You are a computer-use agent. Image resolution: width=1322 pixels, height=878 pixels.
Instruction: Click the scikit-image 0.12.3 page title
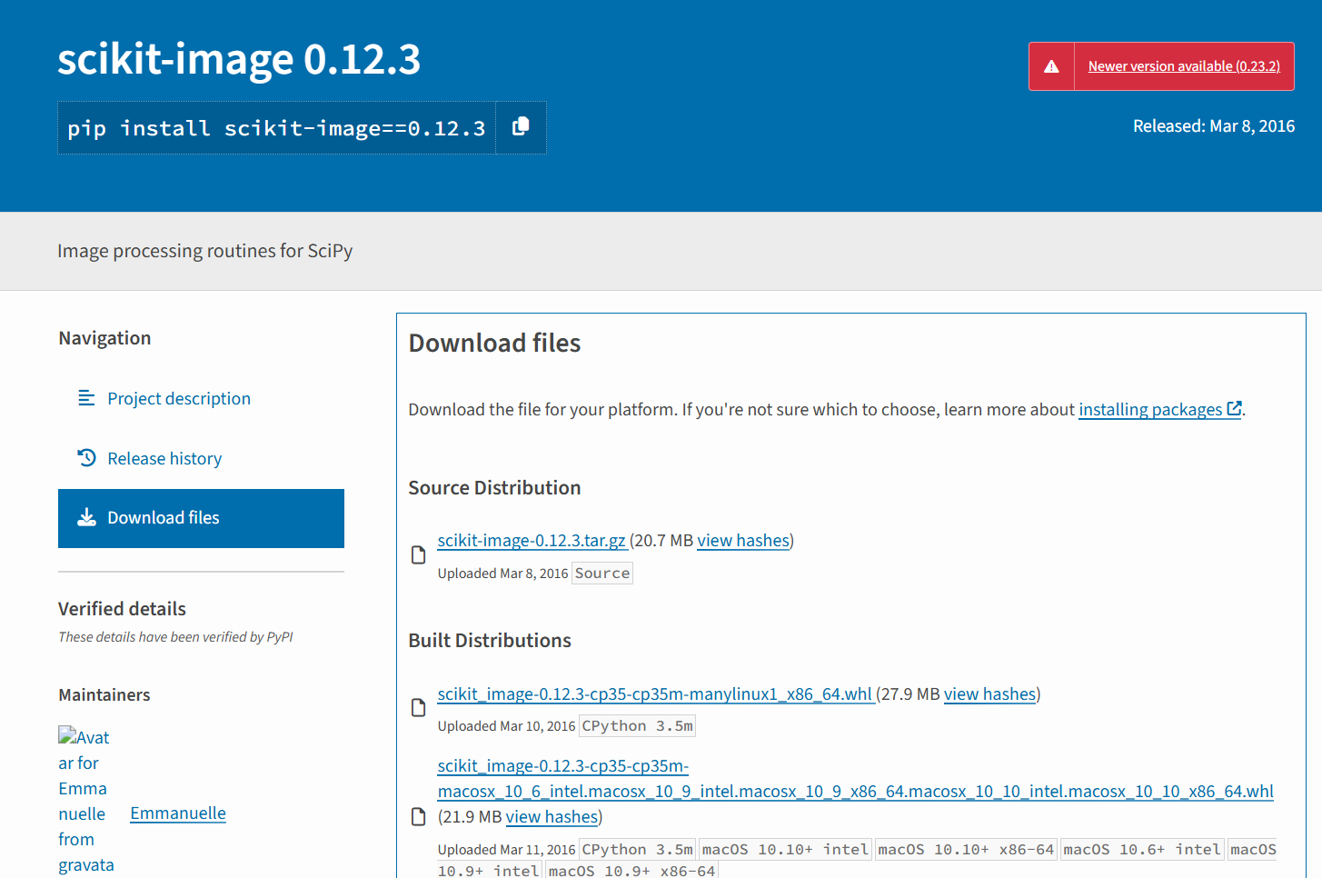(239, 59)
